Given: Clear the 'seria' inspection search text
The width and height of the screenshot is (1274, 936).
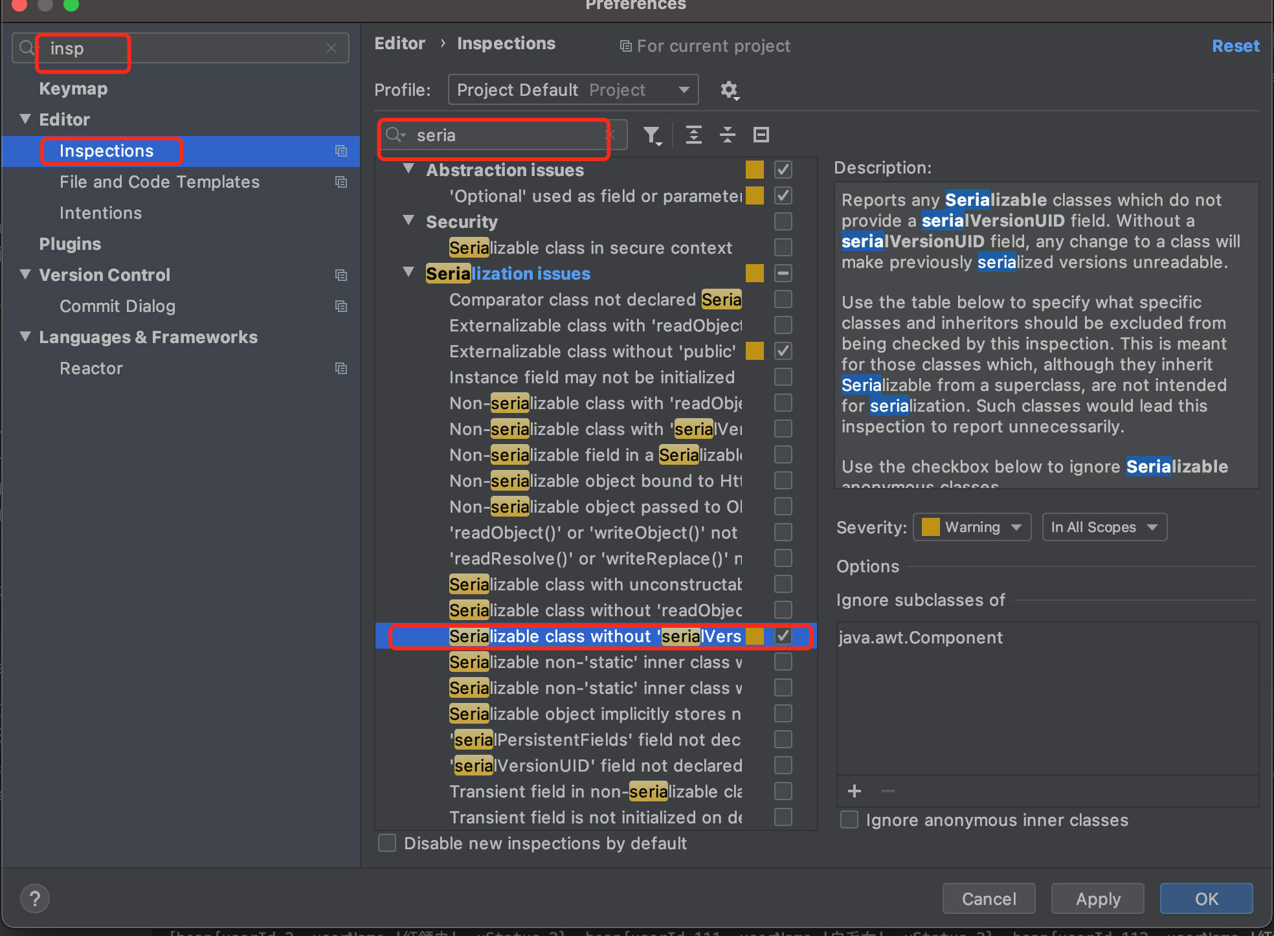Looking at the screenshot, I should click(610, 135).
